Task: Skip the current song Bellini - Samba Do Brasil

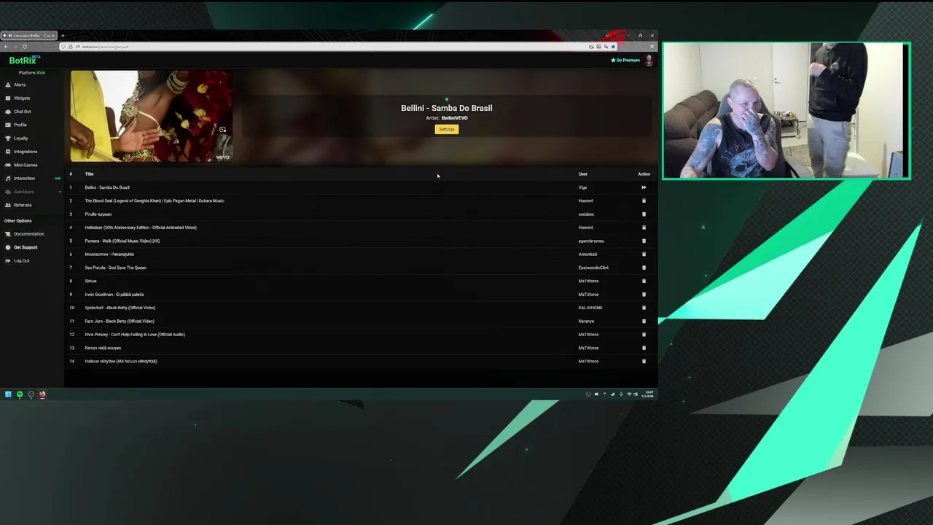Action: [644, 187]
